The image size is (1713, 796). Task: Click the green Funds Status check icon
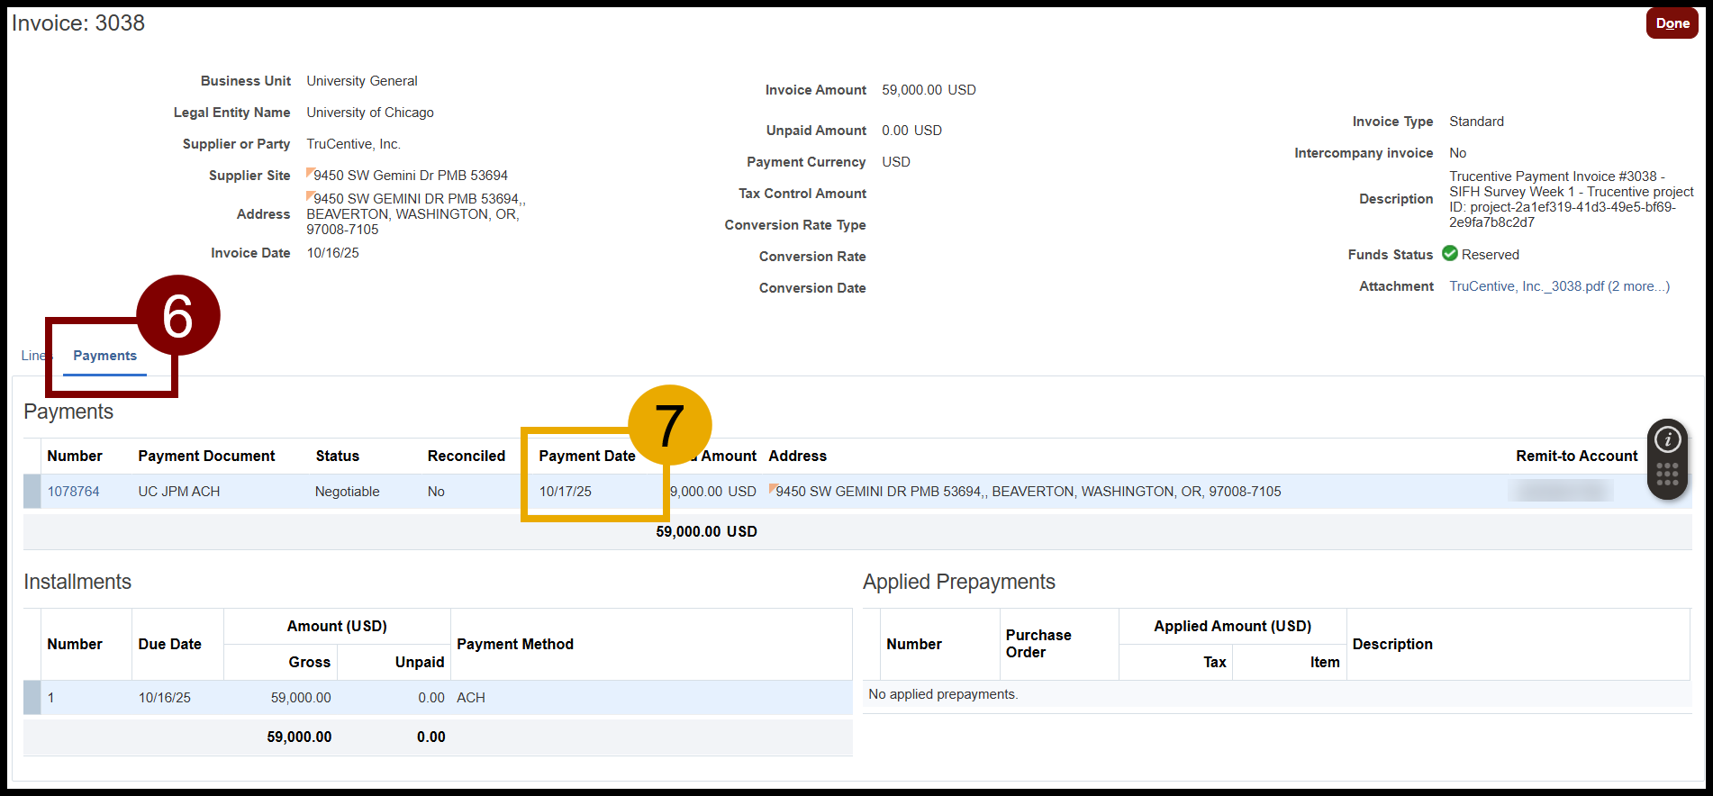point(1450,254)
